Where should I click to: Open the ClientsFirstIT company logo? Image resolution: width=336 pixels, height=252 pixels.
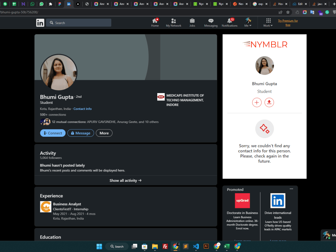click(46, 207)
